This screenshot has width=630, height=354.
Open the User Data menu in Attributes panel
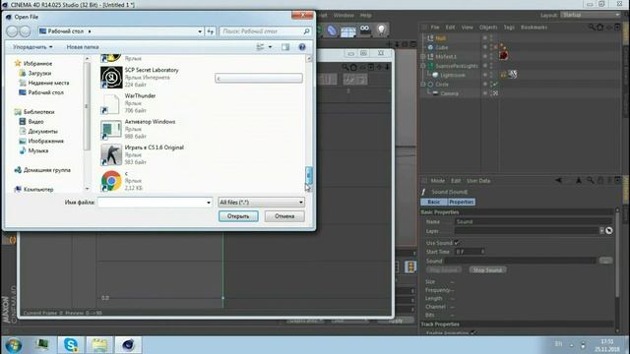coord(478,181)
